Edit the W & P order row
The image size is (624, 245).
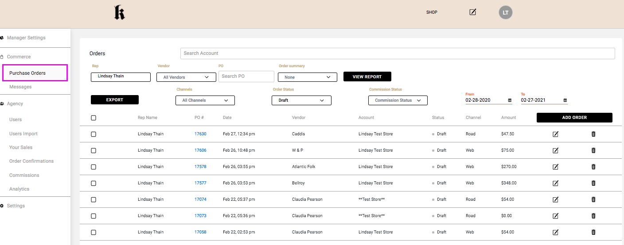(x=555, y=150)
